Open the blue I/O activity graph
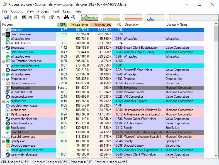The image size is (219, 165). (x=155, y=18)
